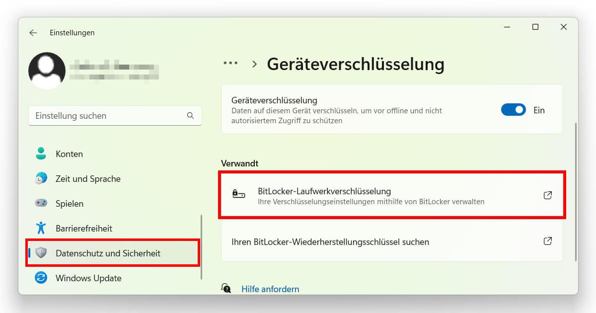This screenshot has width=596, height=313.
Task: Disable the Geräteverschlüsselung toggle
Action: coord(514,109)
